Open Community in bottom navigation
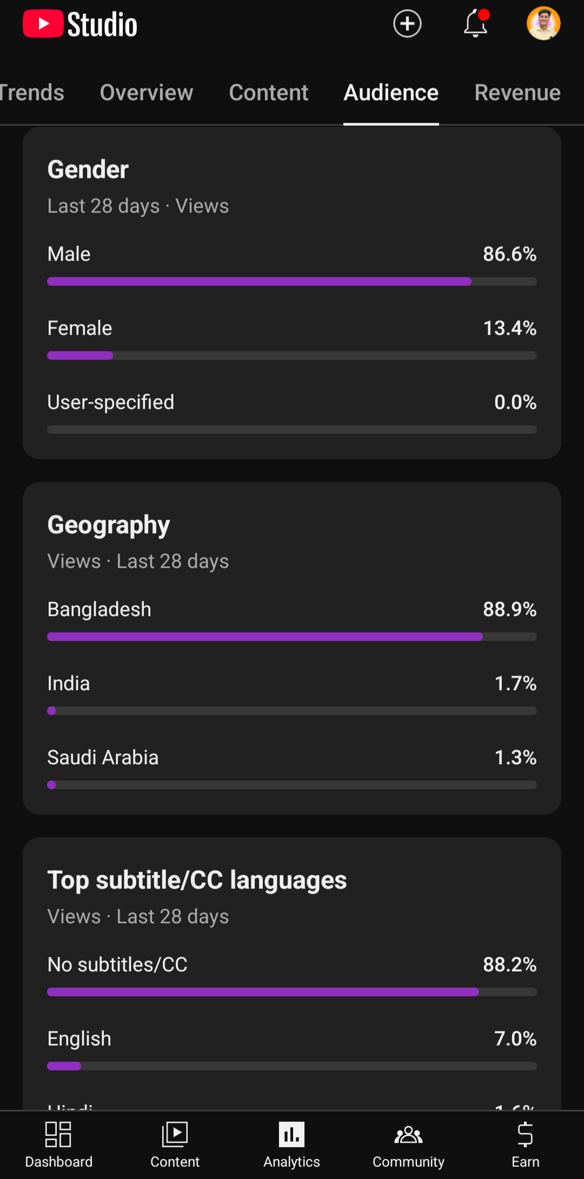 point(408,1144)
